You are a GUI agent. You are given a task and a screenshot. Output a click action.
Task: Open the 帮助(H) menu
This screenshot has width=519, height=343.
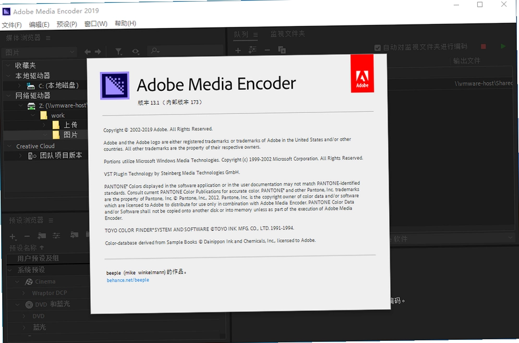click(x=126, y=23)
